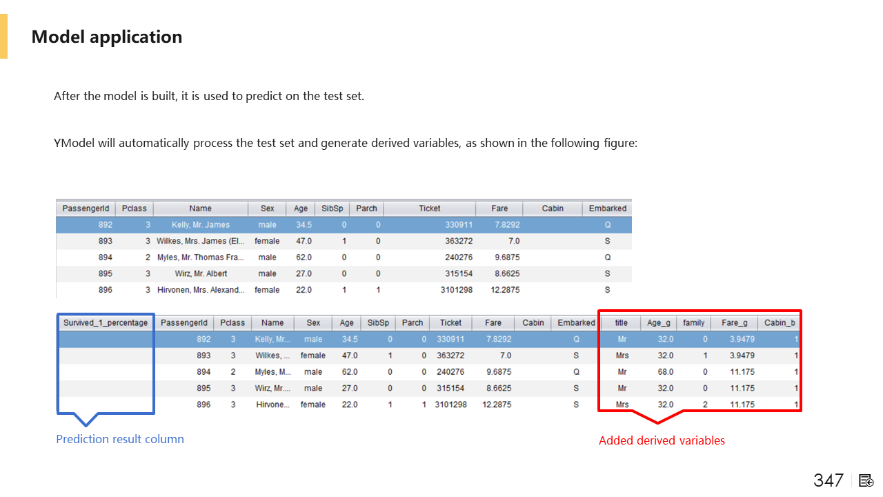
Task: Select row with Kelly, Mr. James in upper table
Action: coord(200,225)
